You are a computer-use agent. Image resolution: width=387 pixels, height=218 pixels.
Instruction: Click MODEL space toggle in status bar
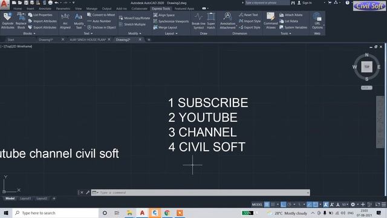pos(257,205)
